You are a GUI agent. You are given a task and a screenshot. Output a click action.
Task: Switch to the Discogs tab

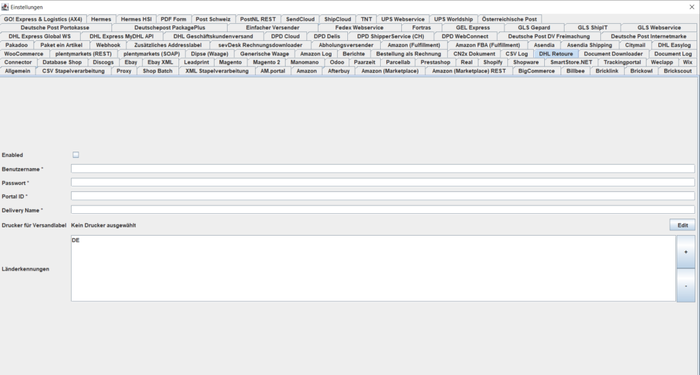(103, 62)
